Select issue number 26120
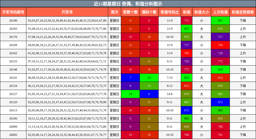Image resolution: width=256 pixels, height=139 pixels. pos(13,102)
